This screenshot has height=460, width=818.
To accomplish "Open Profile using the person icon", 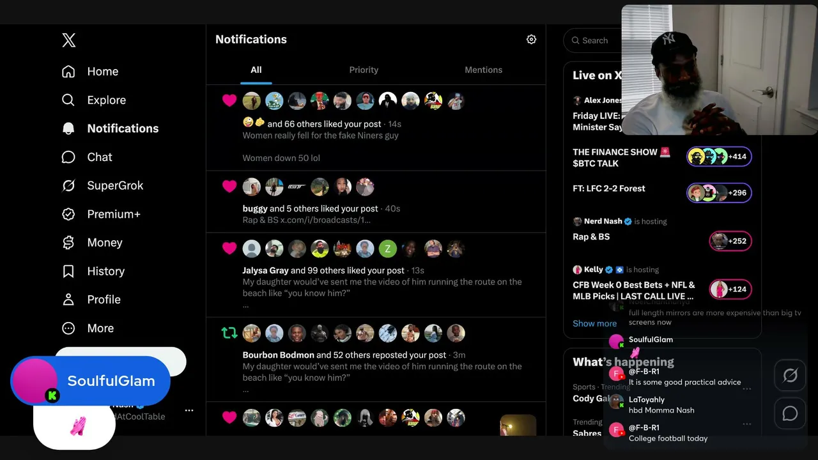I will tap(68, 300).
